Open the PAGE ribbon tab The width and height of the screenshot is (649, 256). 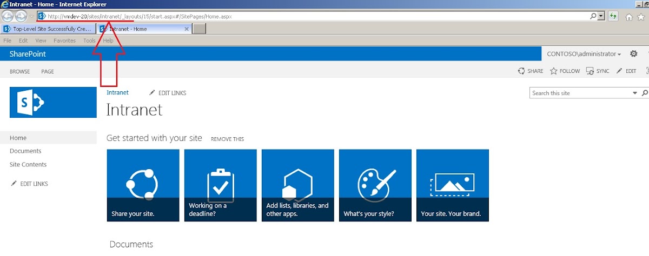tap(48, 71)
